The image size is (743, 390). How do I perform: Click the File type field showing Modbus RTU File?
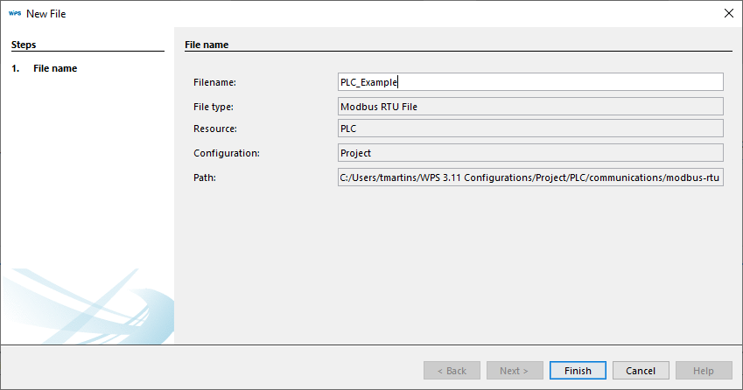tap(530, 107)
